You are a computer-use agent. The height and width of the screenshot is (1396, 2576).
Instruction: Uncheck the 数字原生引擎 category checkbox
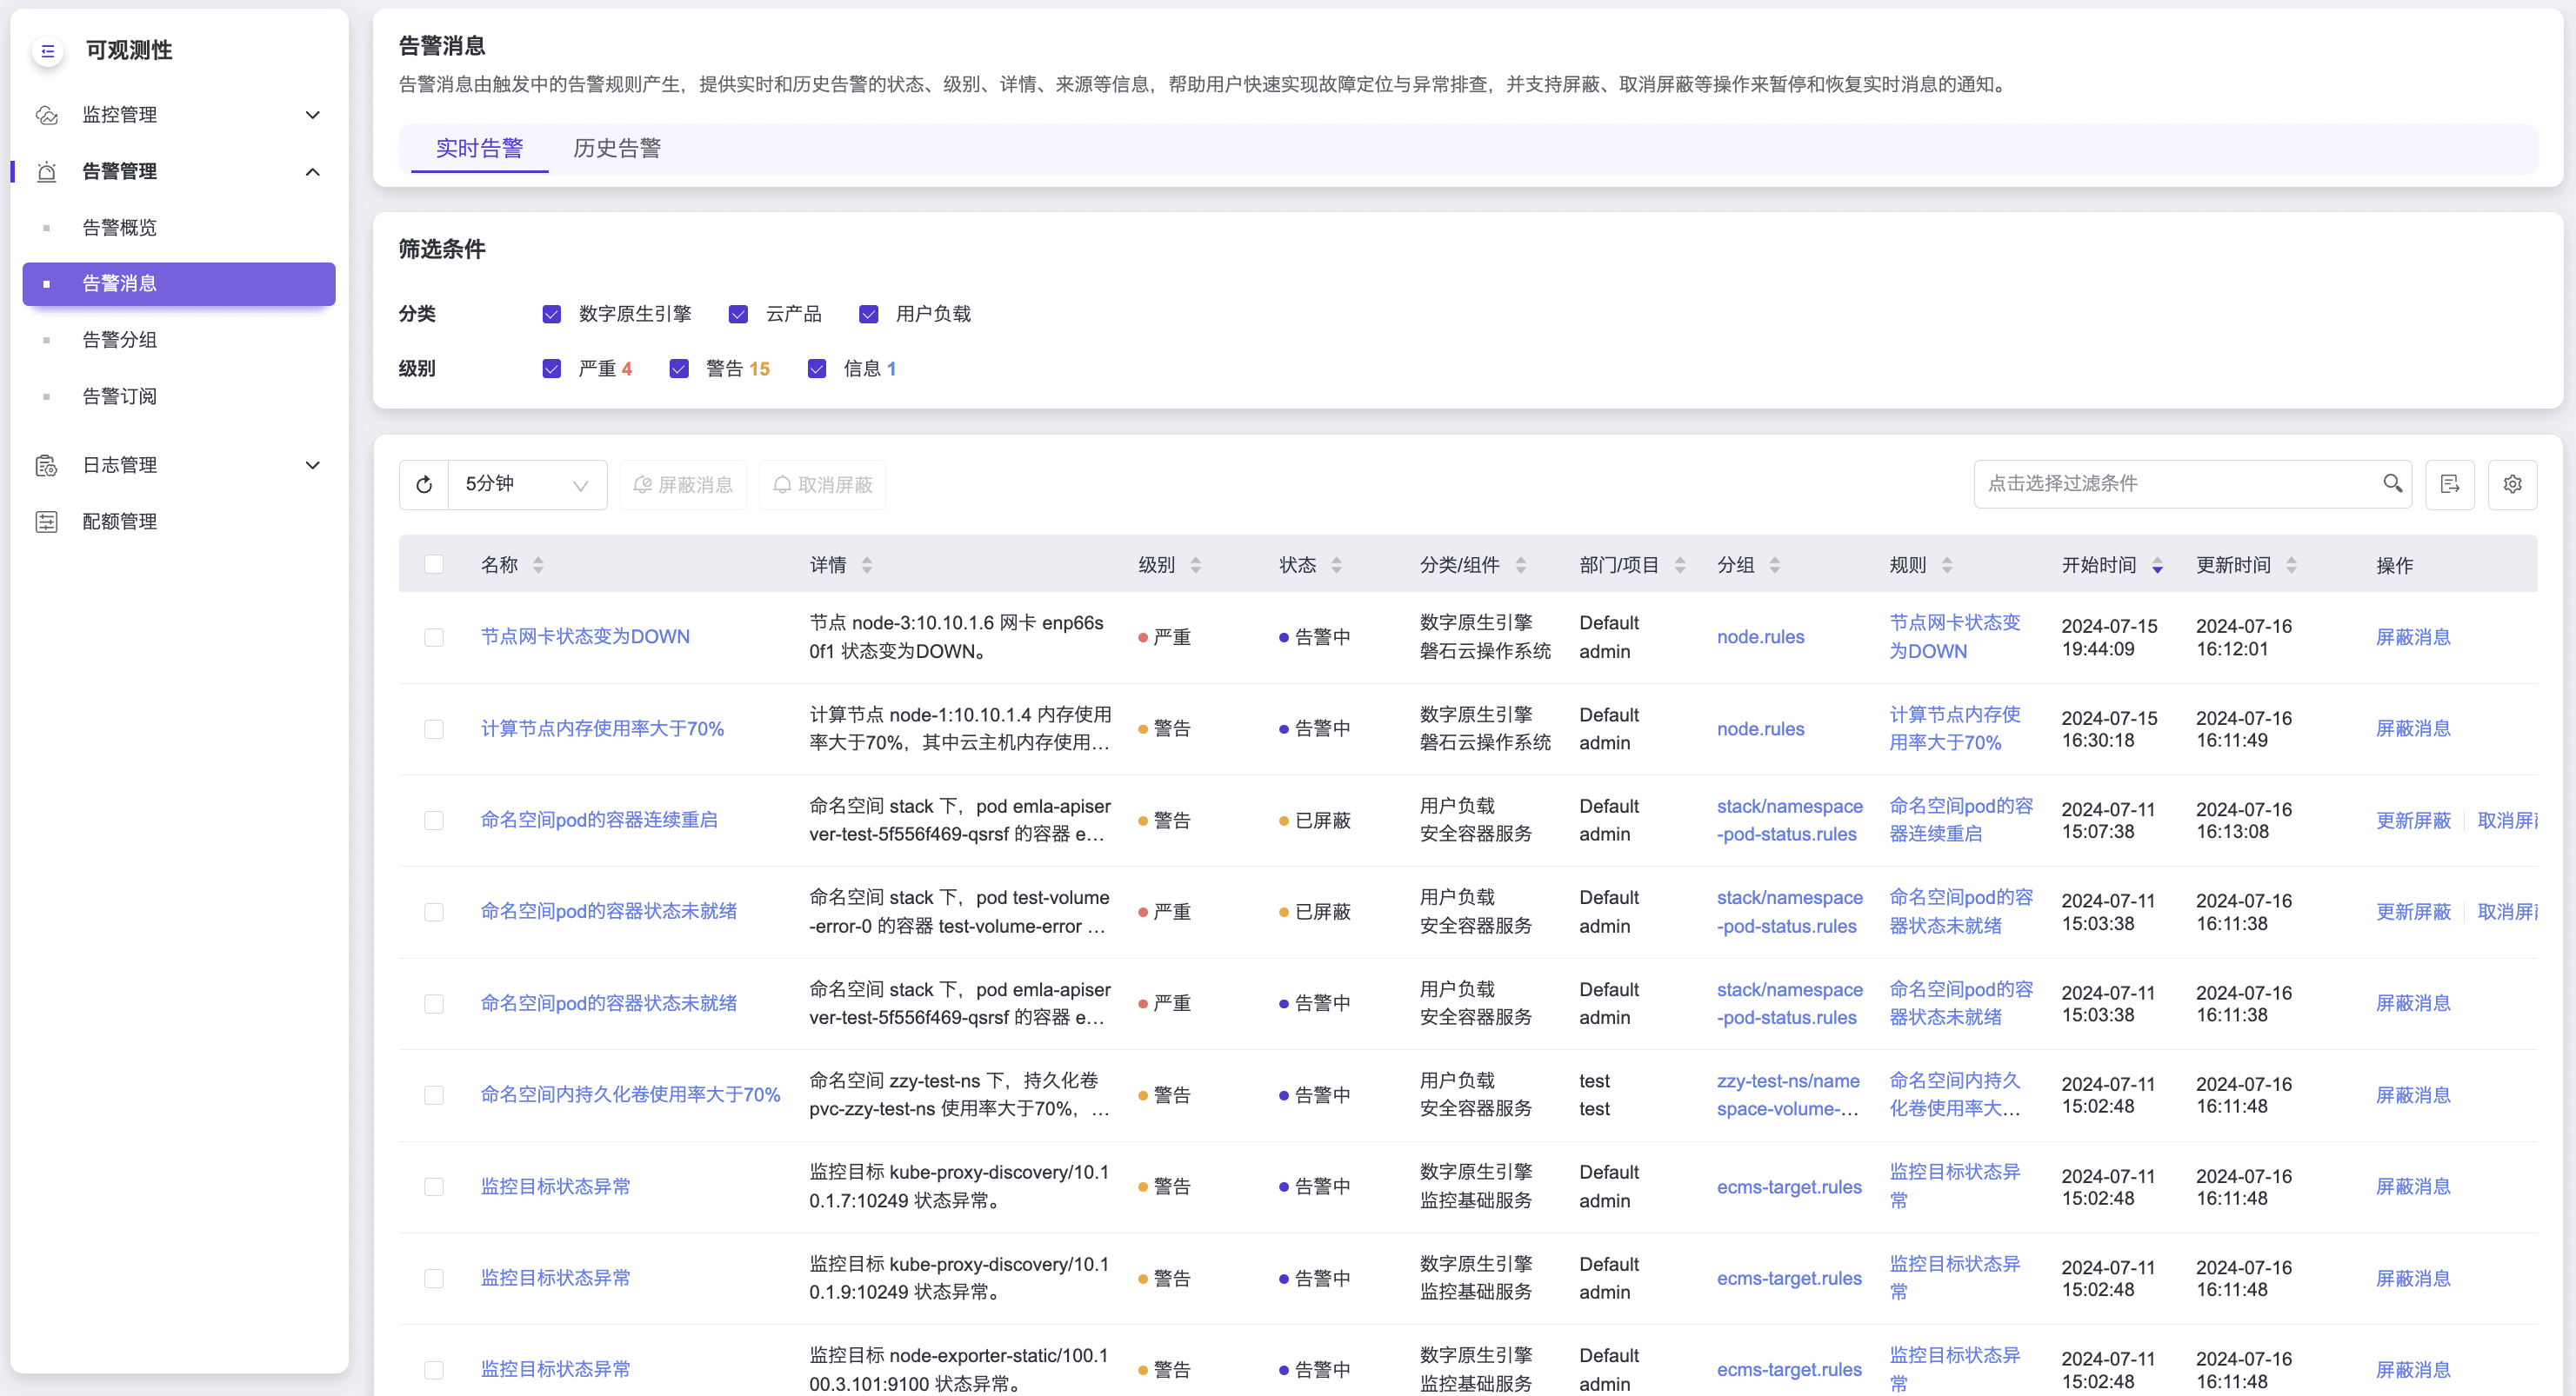click(x=551, y=315)
